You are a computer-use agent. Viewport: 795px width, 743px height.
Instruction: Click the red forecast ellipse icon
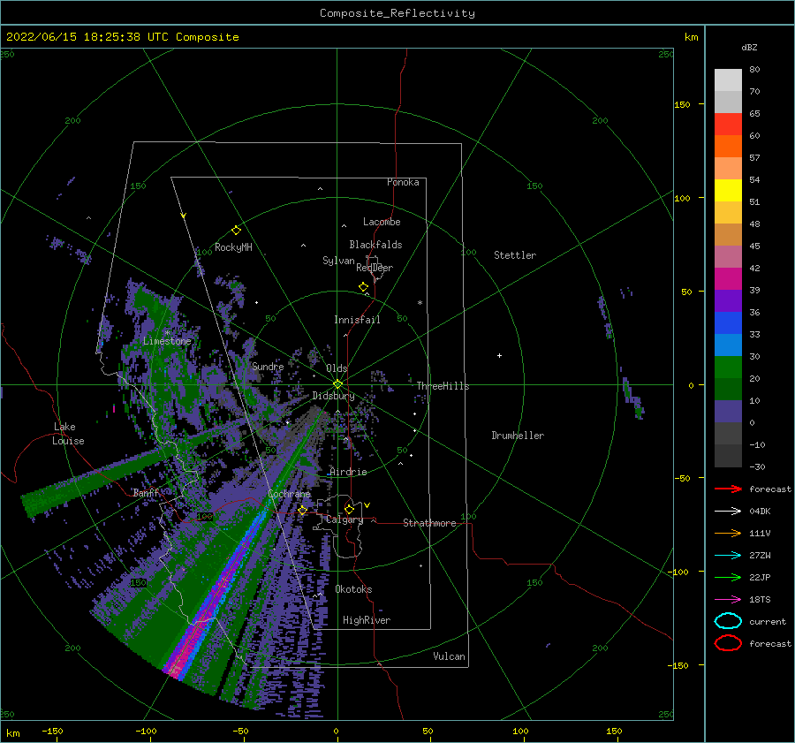[728, 643]
